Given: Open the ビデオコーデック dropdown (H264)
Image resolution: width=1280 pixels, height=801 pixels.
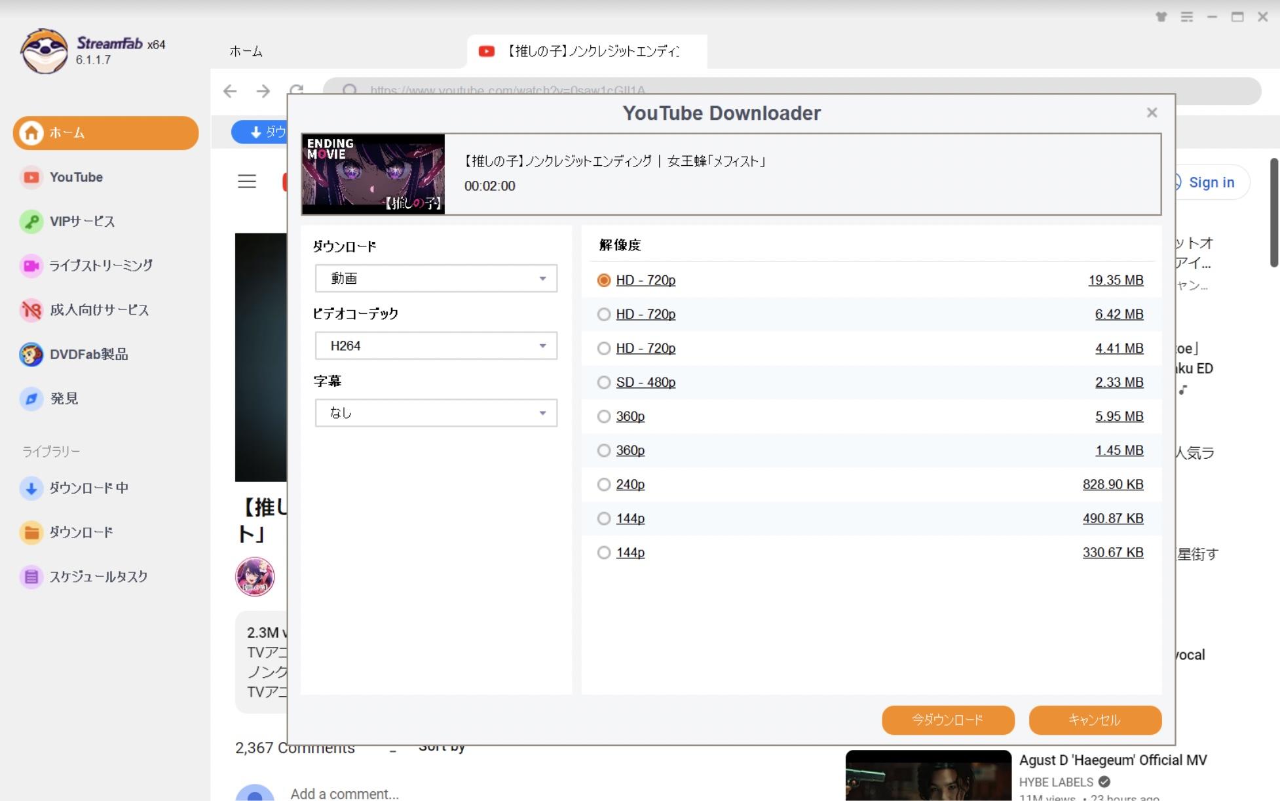Looking at the screenshot, I should pos(436,346).
